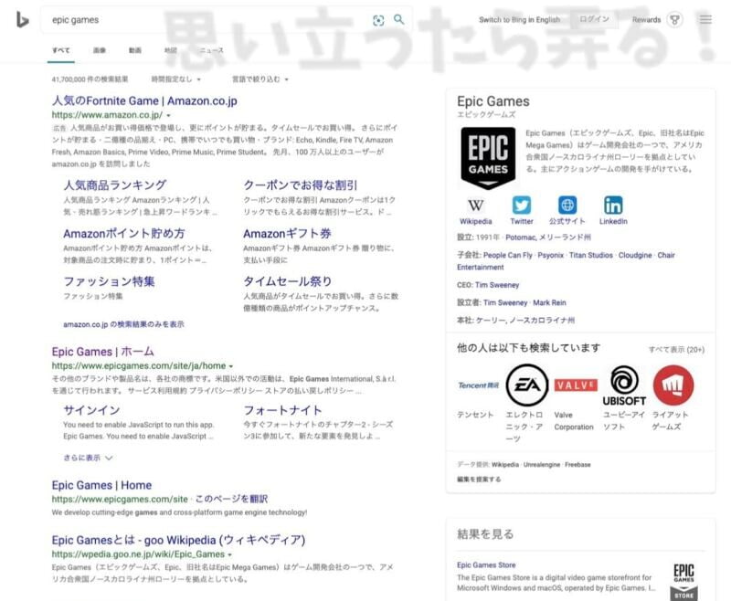The height and width of the screenshot is (601, 731).
Task: Expand arrow next to wpedia.goo.ne.jp URL
Action: tap(230, 555)
